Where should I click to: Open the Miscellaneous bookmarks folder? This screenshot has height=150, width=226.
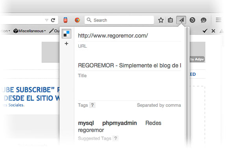(30, 31)
